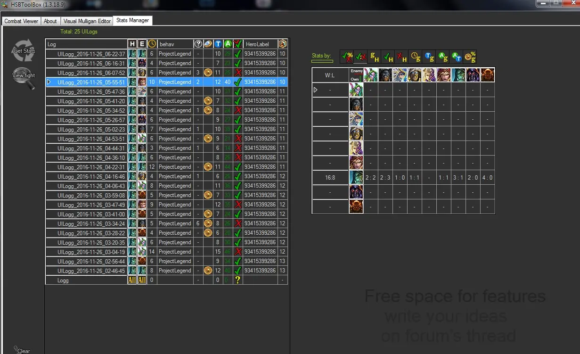Open the Visual Mulligan Editor tab
The width and height of the screenshot is (580, 354).
[x=87, y=21]
